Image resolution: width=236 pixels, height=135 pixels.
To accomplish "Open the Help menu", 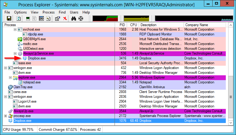I will (x=86, y=12).
